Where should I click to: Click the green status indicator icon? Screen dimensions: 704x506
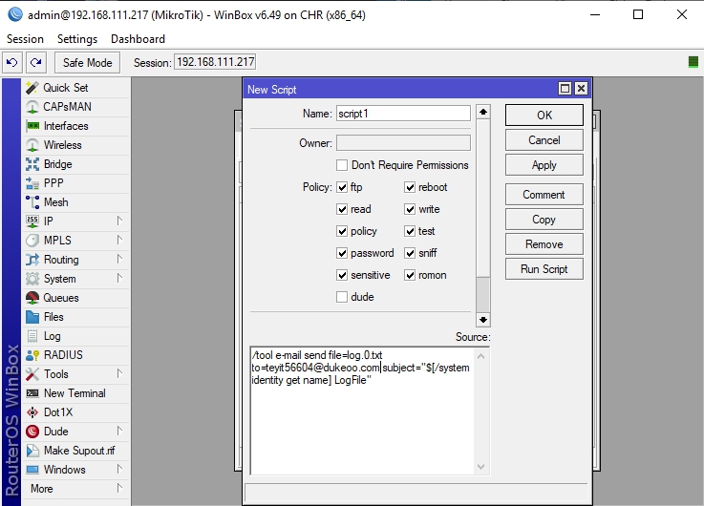(693, 62)
